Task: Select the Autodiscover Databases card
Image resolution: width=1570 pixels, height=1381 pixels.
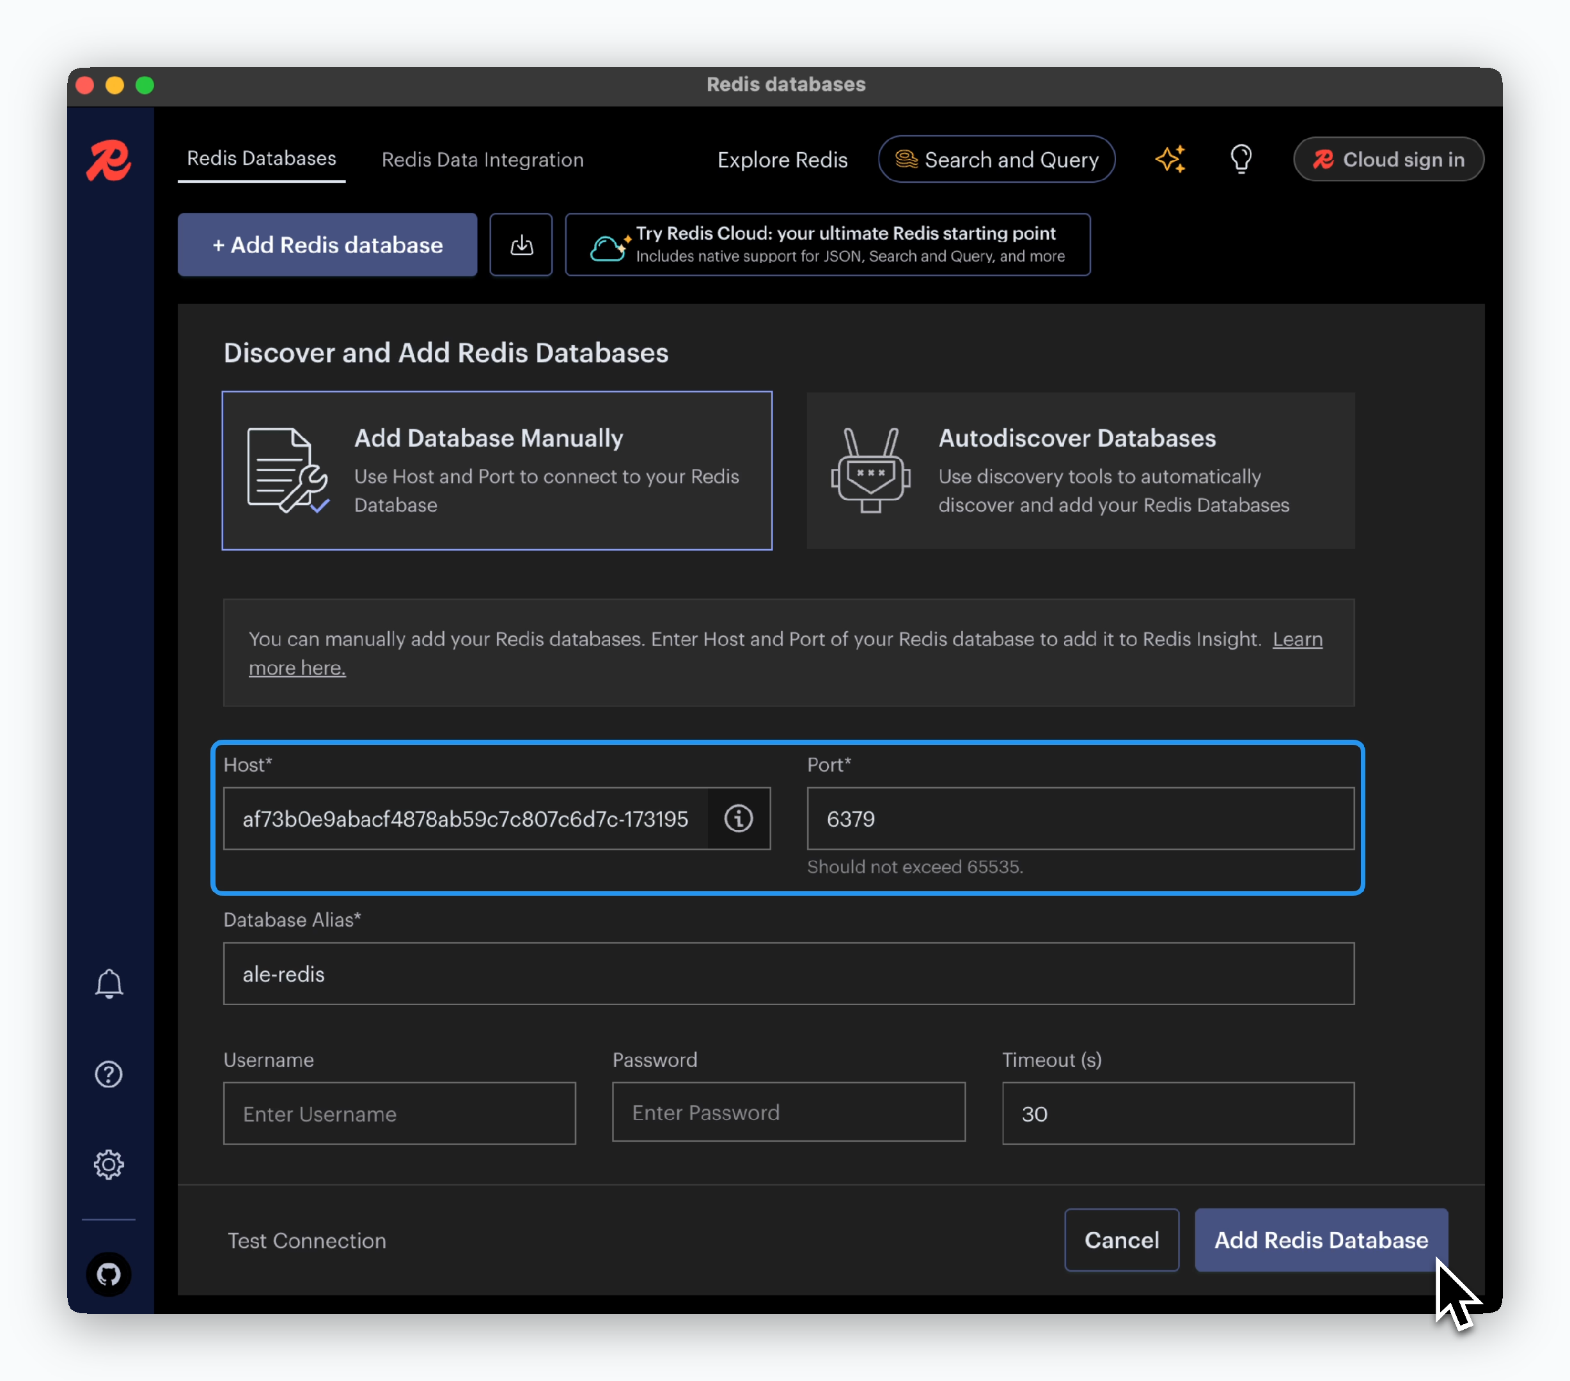Action: coord(1081,471)
